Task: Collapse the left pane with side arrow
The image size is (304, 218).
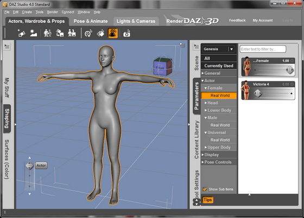Action: pyautogui.click(x=15, y=125)
